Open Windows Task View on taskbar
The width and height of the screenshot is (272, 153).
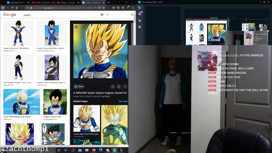66,150
